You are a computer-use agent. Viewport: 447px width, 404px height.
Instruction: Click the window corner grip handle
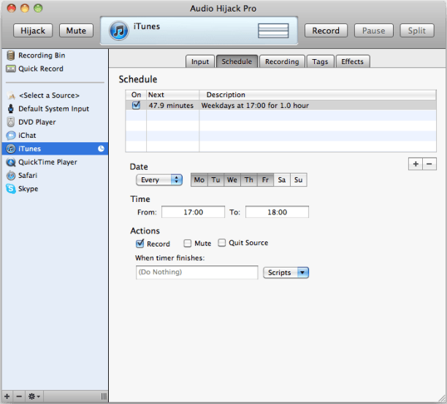point(443,399)
